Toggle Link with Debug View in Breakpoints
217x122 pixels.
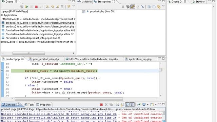point(159,7)
